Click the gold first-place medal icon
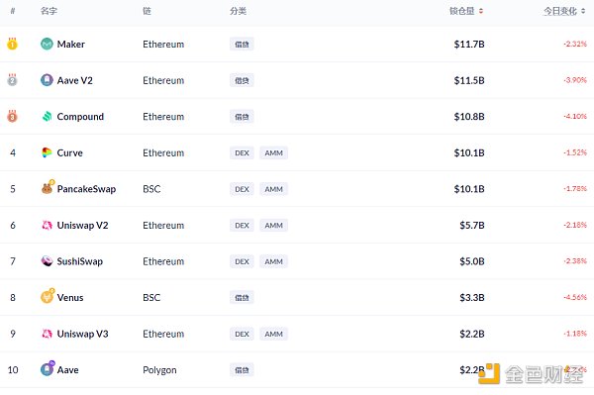This screenshot has height=395, width=594. tap(12, 44)
